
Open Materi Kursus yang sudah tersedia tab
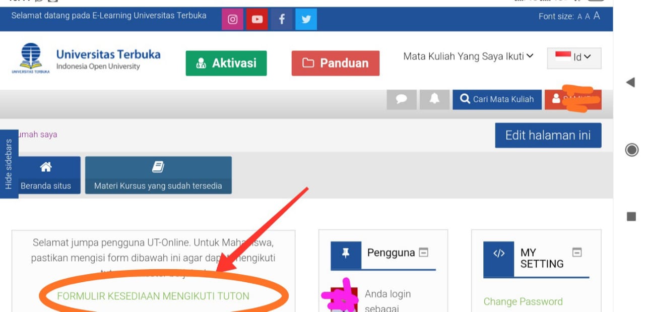[x=158, y=175]
